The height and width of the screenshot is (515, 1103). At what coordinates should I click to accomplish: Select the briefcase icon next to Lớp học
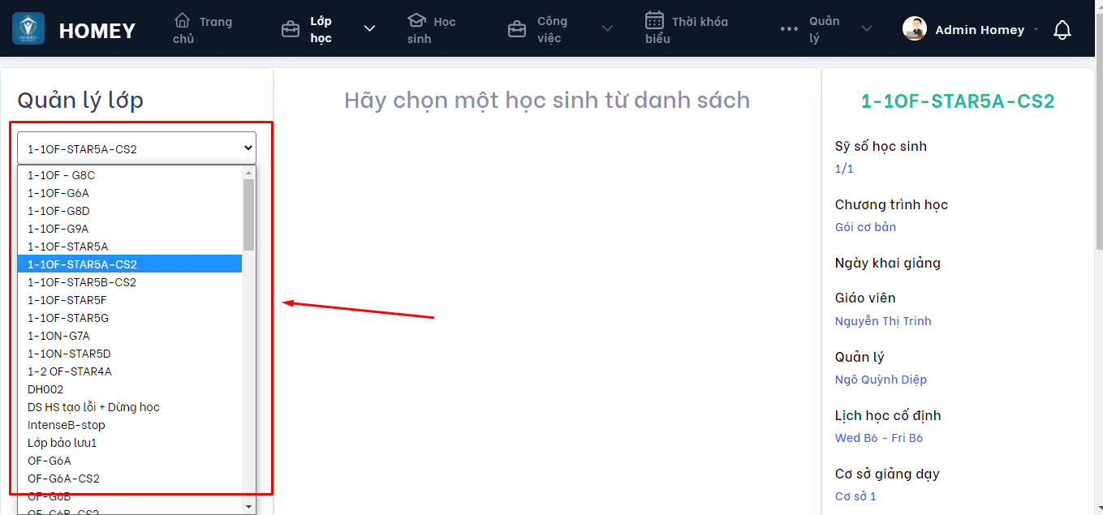[291, 28]
